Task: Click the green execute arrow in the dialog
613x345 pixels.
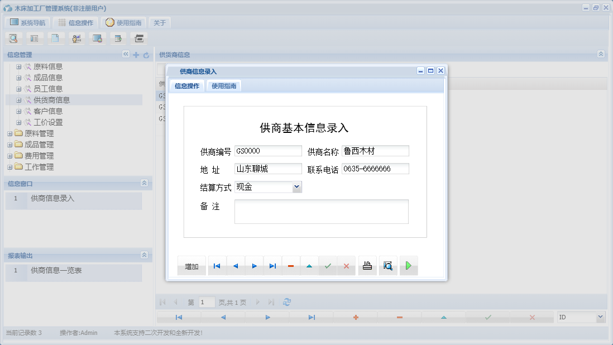Action: click(408, 265)
